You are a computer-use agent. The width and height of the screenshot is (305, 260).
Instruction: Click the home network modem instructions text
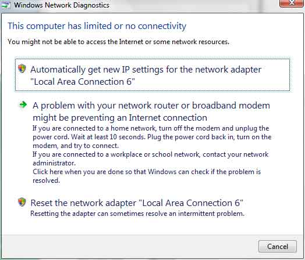[x=152, y=137]
